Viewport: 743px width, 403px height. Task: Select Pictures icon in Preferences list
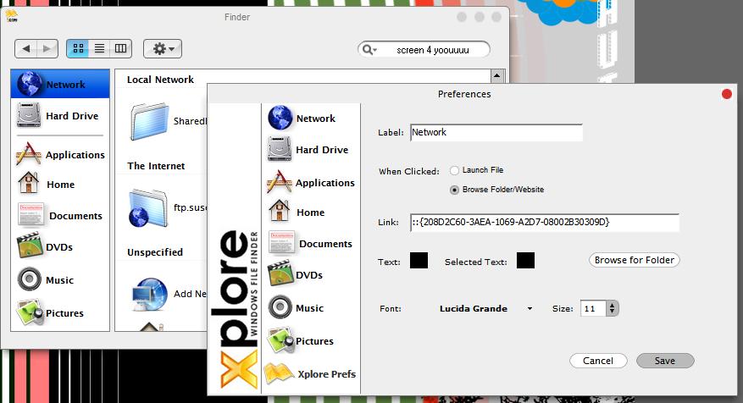point(281,340)
